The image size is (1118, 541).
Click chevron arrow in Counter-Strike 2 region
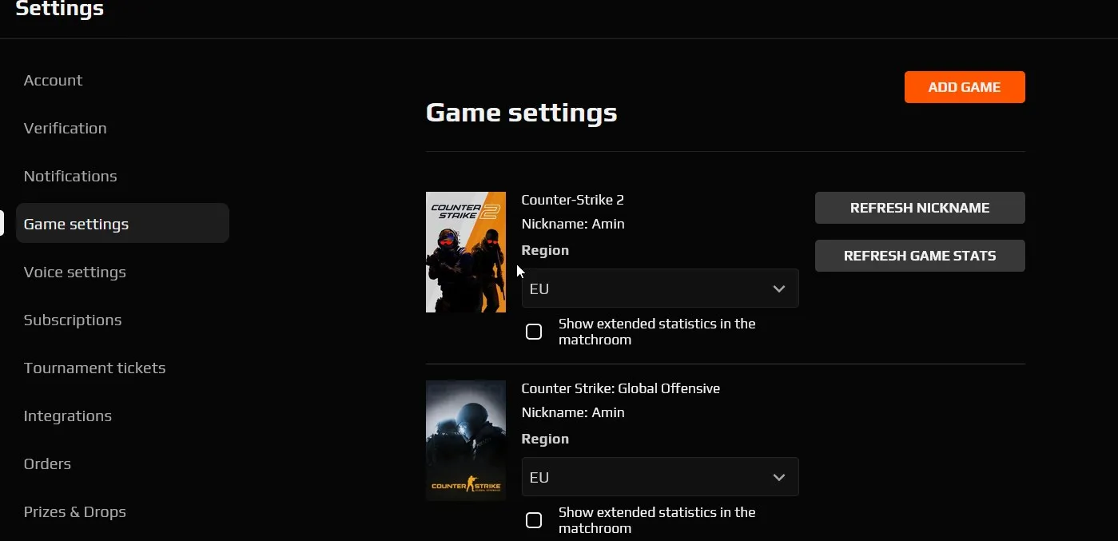click(x=779, y=289)
